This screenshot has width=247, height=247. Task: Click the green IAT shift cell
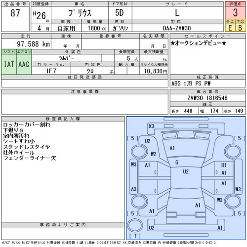[x=9, y=64]
